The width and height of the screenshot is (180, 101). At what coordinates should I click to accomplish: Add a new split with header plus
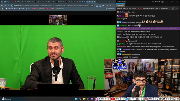(x=179, y=8)
